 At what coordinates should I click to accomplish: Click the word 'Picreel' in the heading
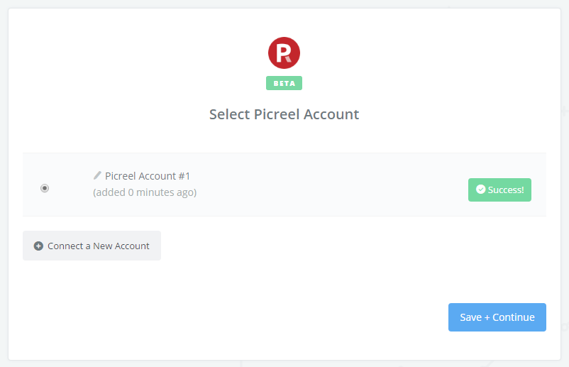click(x=277, y=114)
